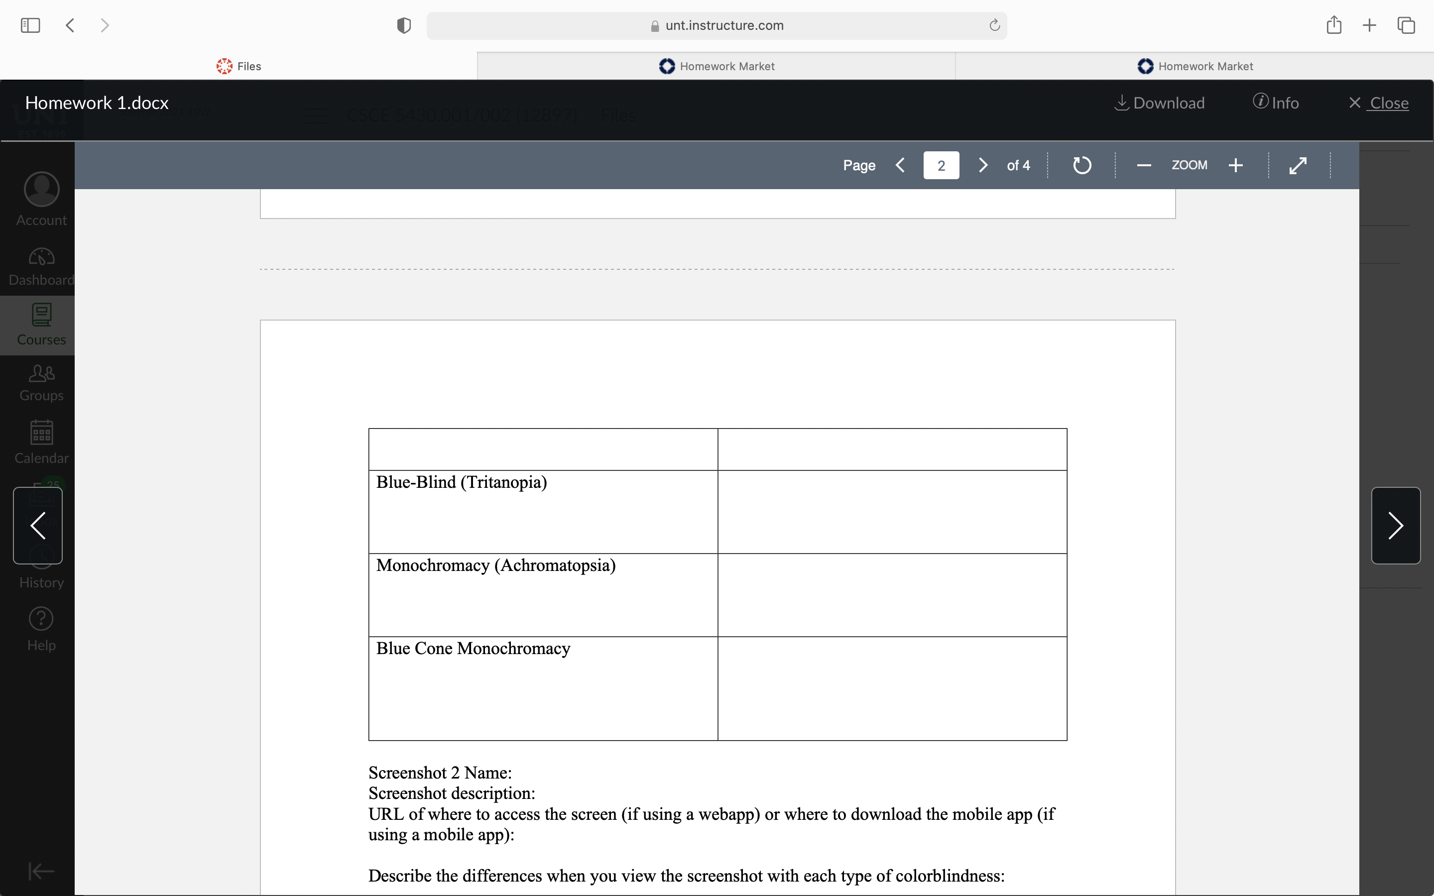Show the previous file preview
Image resolution: width=1434 pixels, height=896 pixels.
[x=38, y=526]
